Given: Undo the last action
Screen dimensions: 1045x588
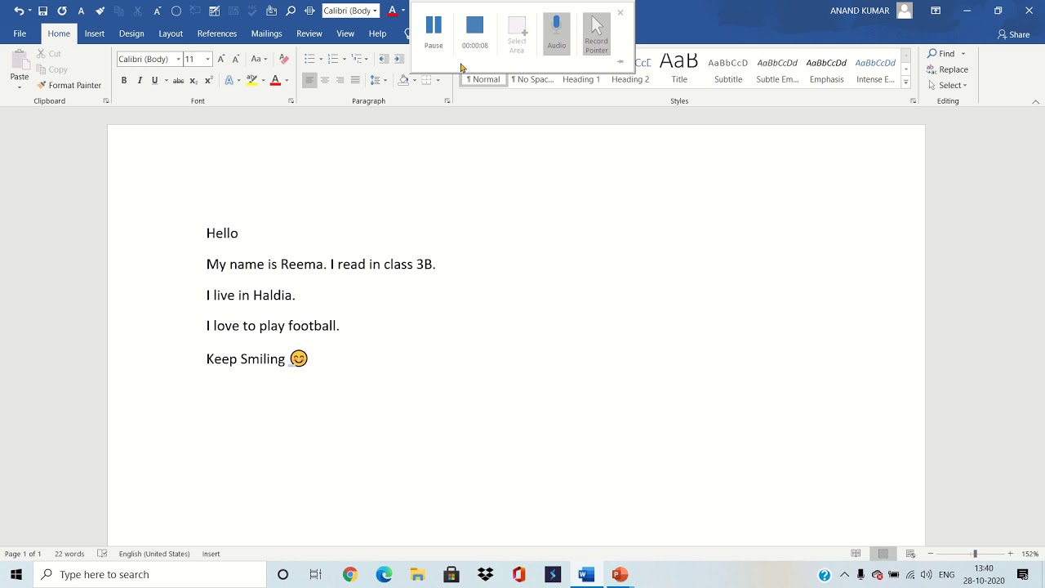Looking at the screenshot, I should coord(19,11).
